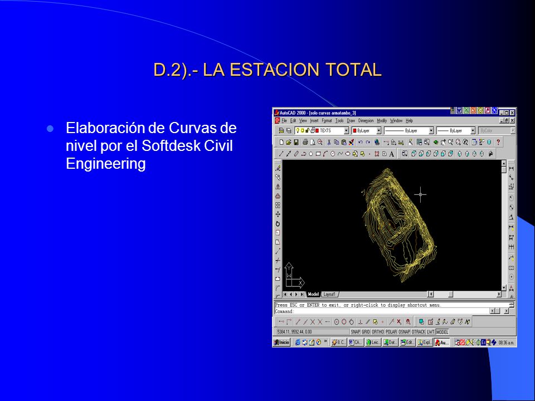
Task: Toggle OSNAP in status bar
Action: coord(404,332)
